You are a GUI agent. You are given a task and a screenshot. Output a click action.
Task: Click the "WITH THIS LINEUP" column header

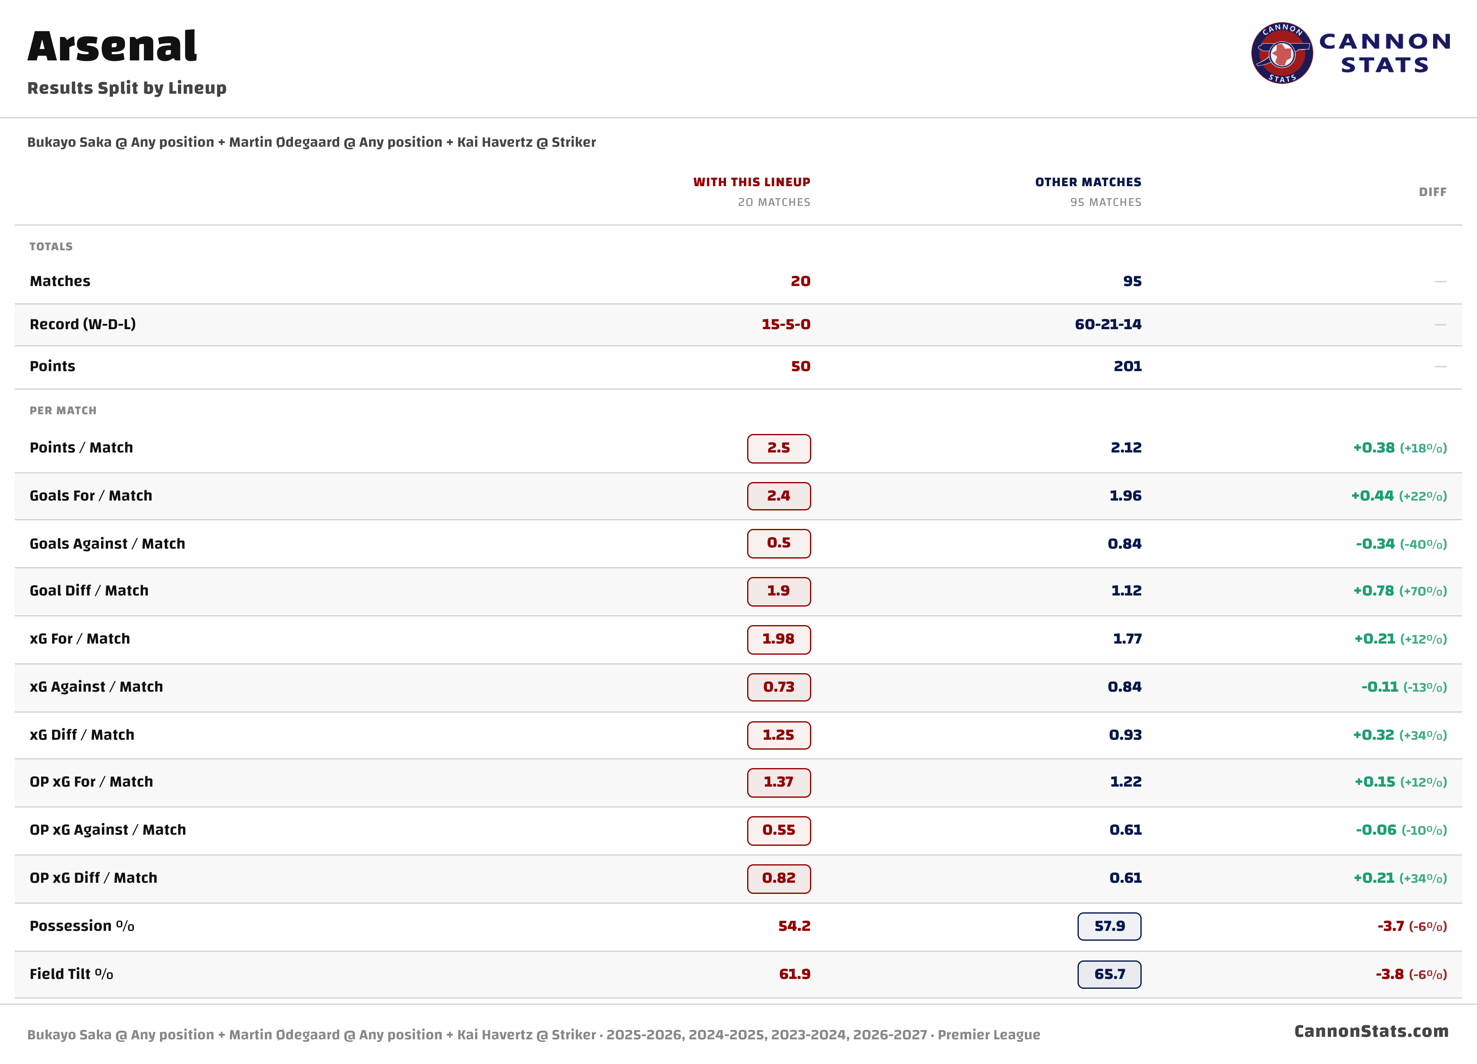pos(752,182)
